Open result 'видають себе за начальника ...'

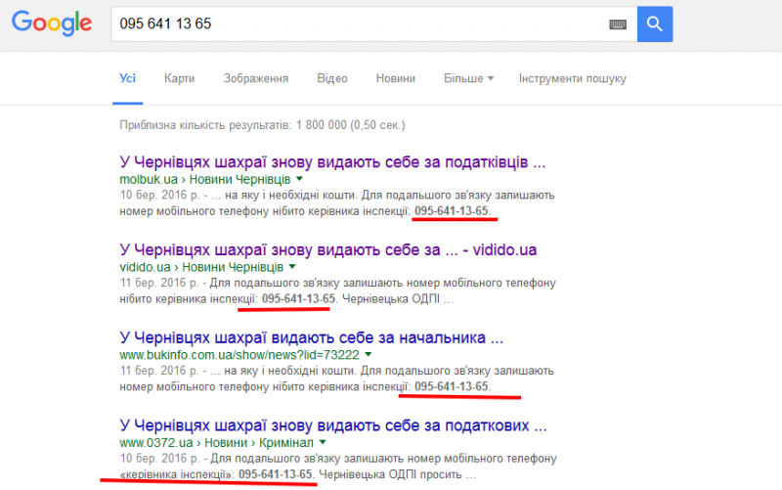click(312, 337)
